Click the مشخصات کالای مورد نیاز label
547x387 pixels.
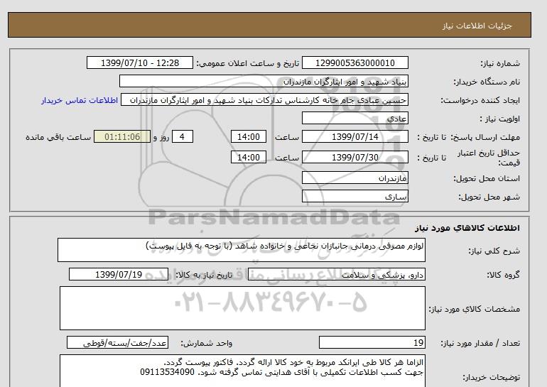pos(474,309)
